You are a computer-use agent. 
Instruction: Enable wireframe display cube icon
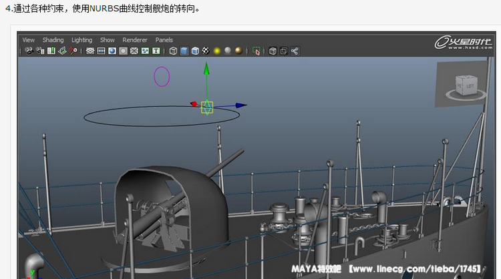point(173,51)
